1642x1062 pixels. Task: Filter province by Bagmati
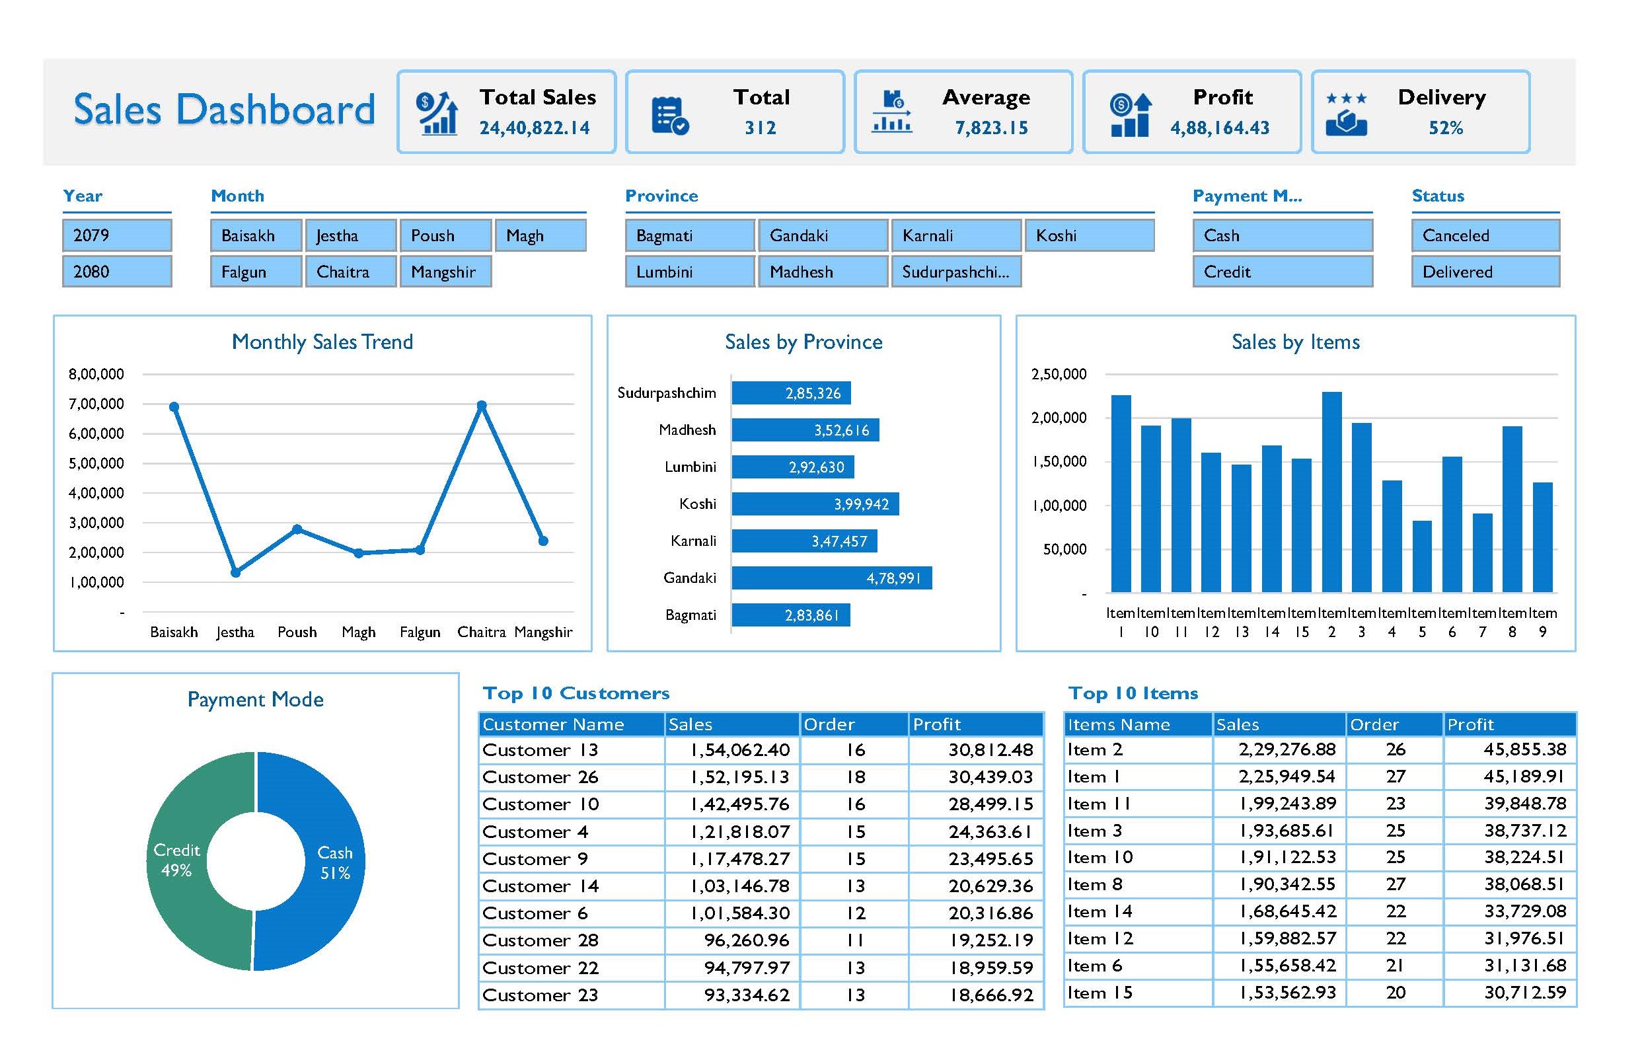click(x=690, y=235)
